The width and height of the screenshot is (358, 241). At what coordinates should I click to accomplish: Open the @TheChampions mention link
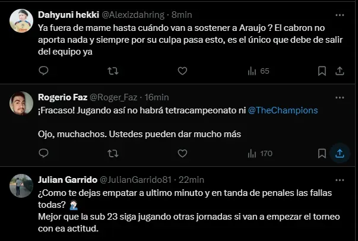pyautogui.click(x=282, y=110)
